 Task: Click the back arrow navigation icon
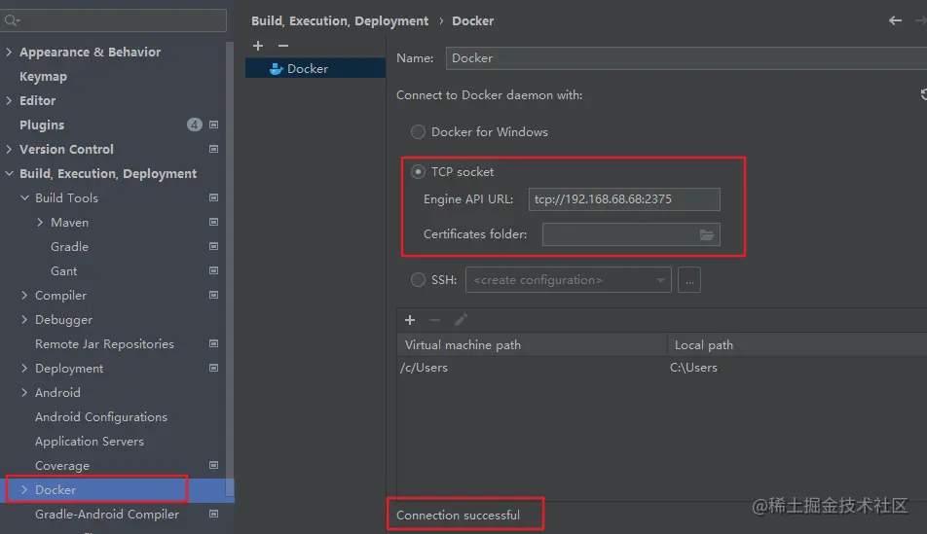(x=895, y=20)
